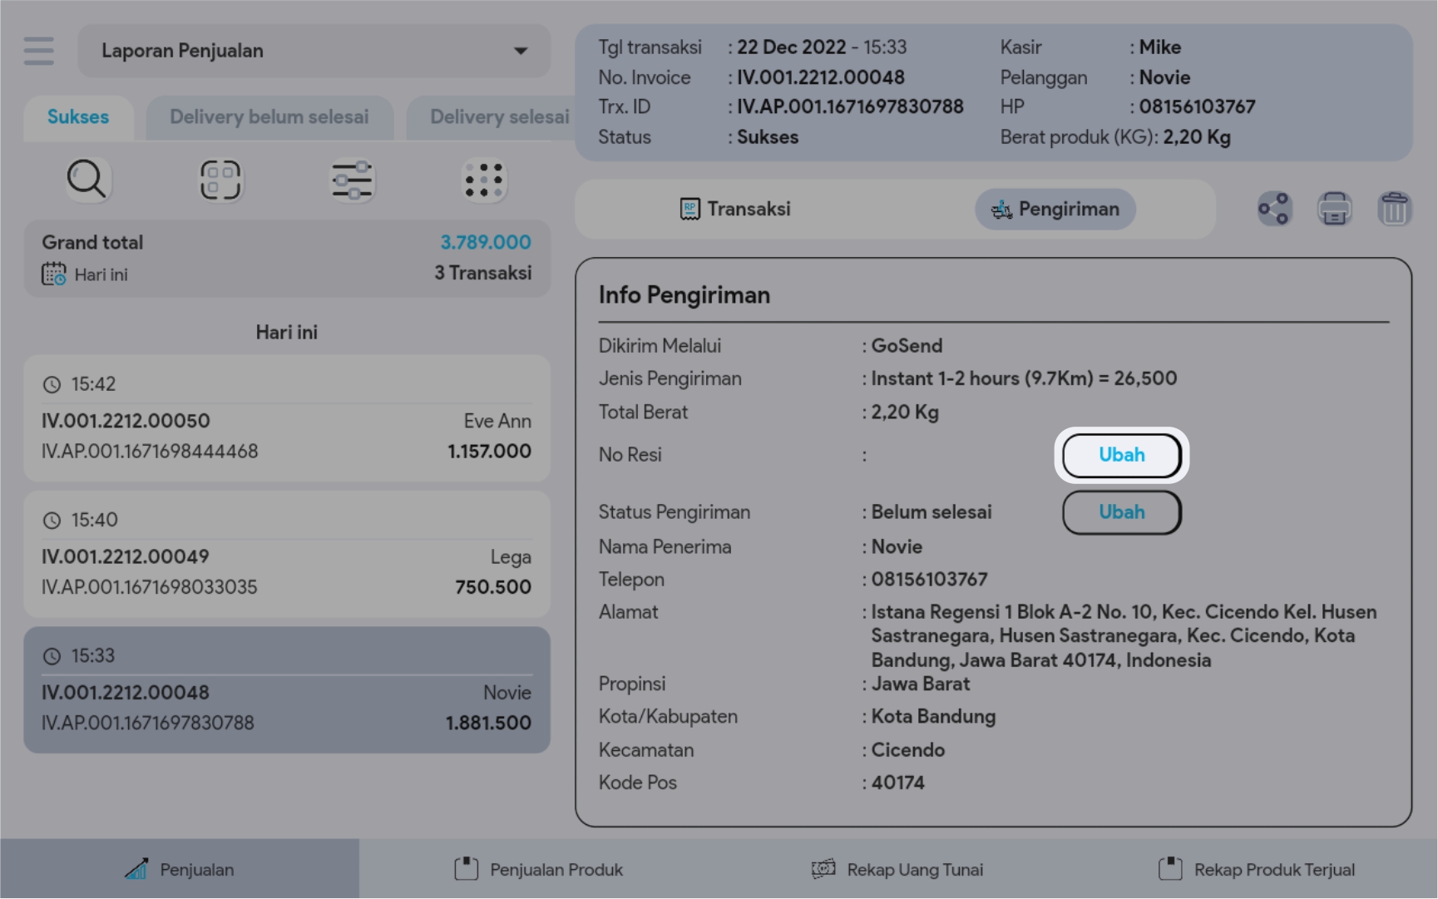Viewport: 1438px width, 899px height.
Task: Switch to Delivery belum selesai tab
Action: [x=269, y=117]
